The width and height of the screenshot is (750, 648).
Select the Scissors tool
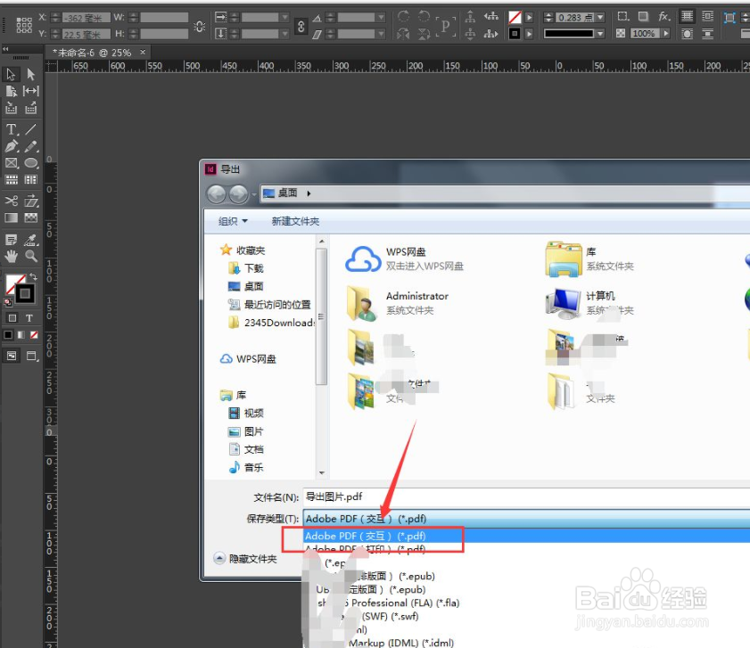click(x=12, y=201)
